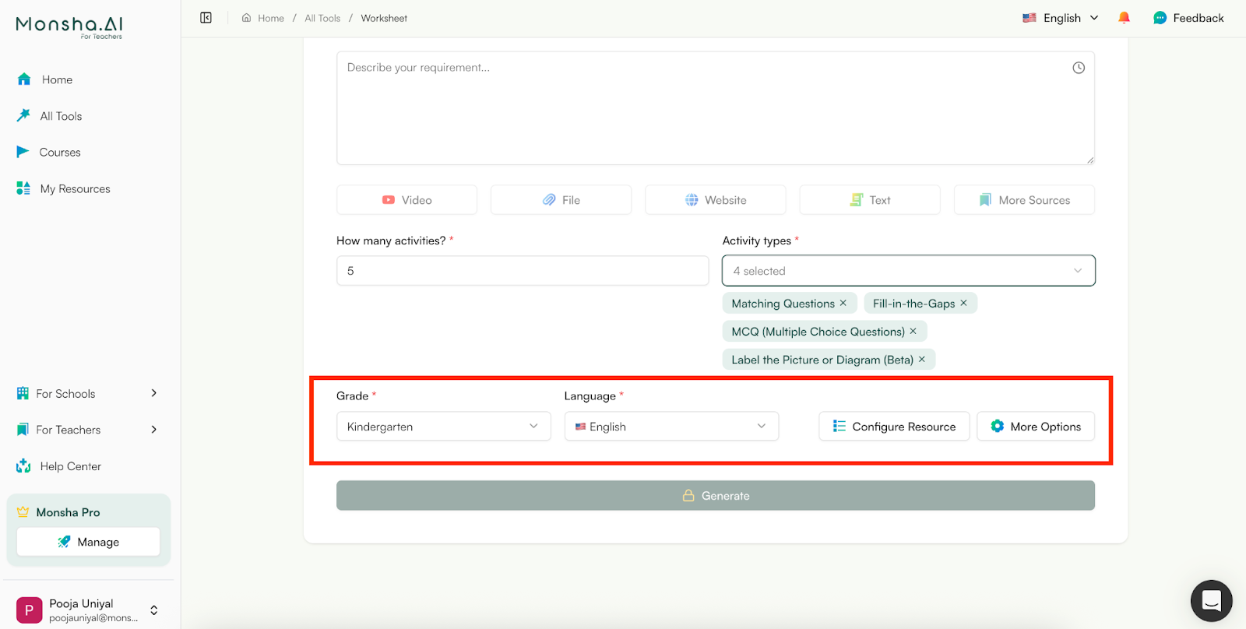Click the breadcrumb home icon
Screen dimensions: 1246x629
click(x=246, y=18)
